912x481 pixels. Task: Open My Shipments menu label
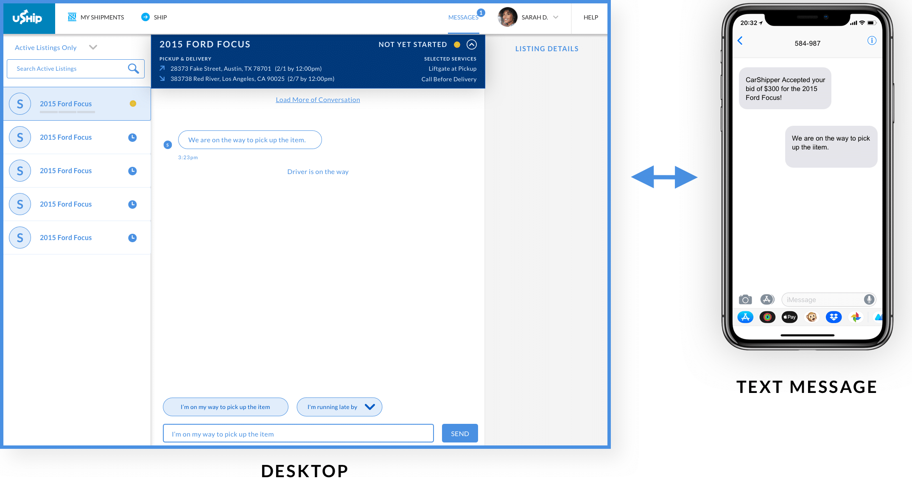(102, 17)
